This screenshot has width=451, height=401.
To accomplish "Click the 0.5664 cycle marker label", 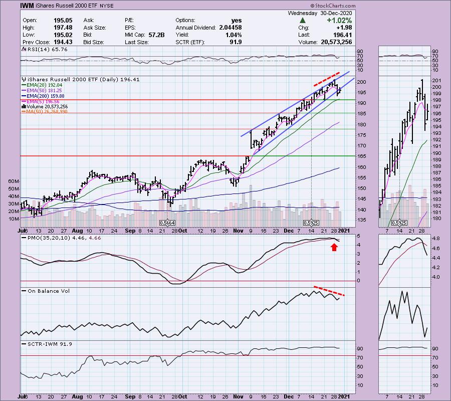I will tap(167, 223).
